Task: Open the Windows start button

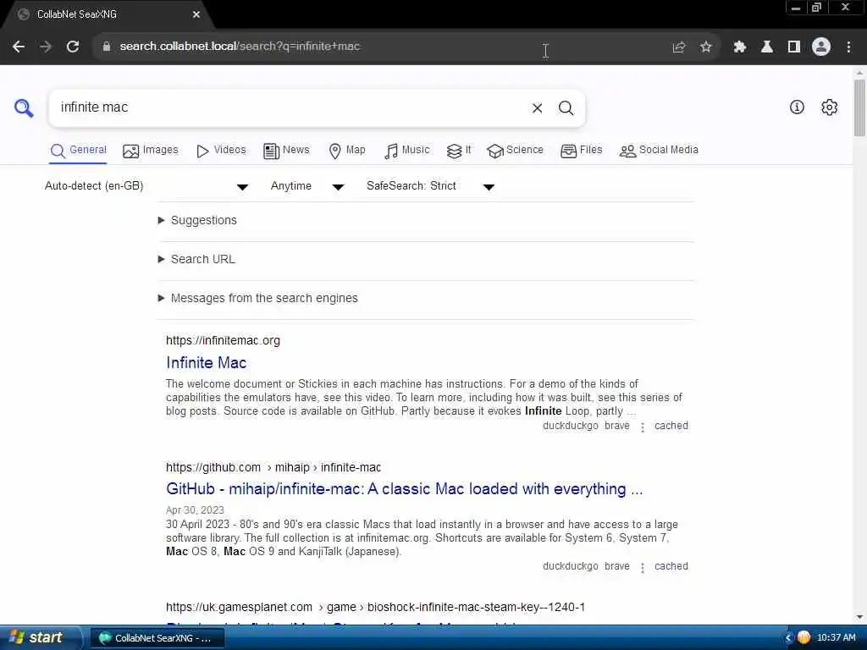Action: (39, 638)
